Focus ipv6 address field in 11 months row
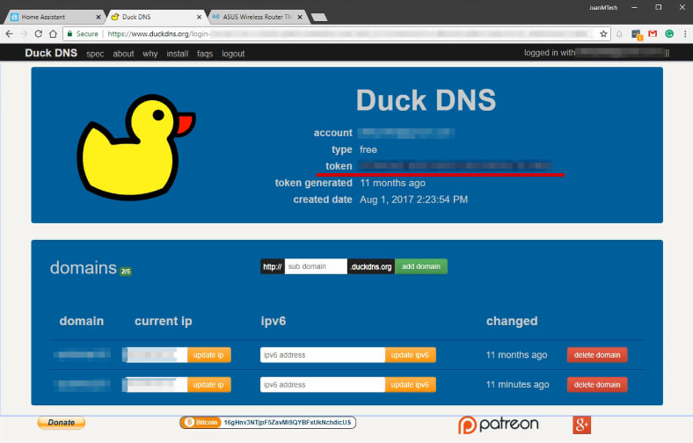 coord(322,355)
